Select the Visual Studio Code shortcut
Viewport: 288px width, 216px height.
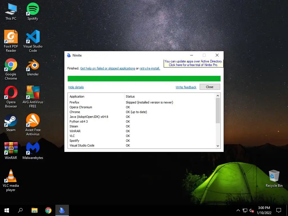point(33,41)
